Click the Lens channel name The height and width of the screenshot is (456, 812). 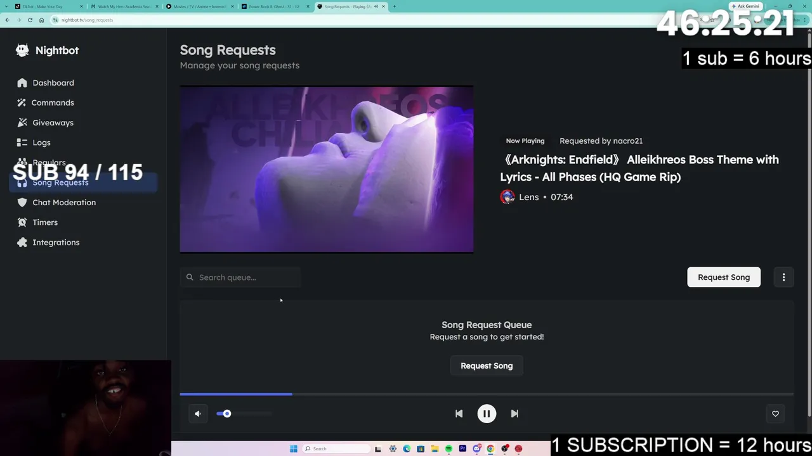pyautogui.click(x=529, y=197)
